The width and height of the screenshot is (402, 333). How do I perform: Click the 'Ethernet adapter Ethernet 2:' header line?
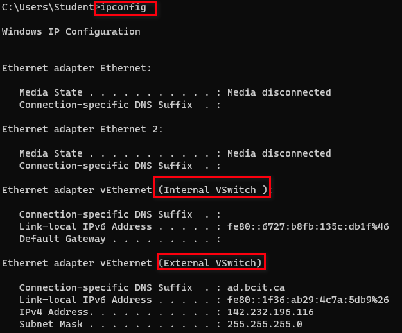coord(82,129)
